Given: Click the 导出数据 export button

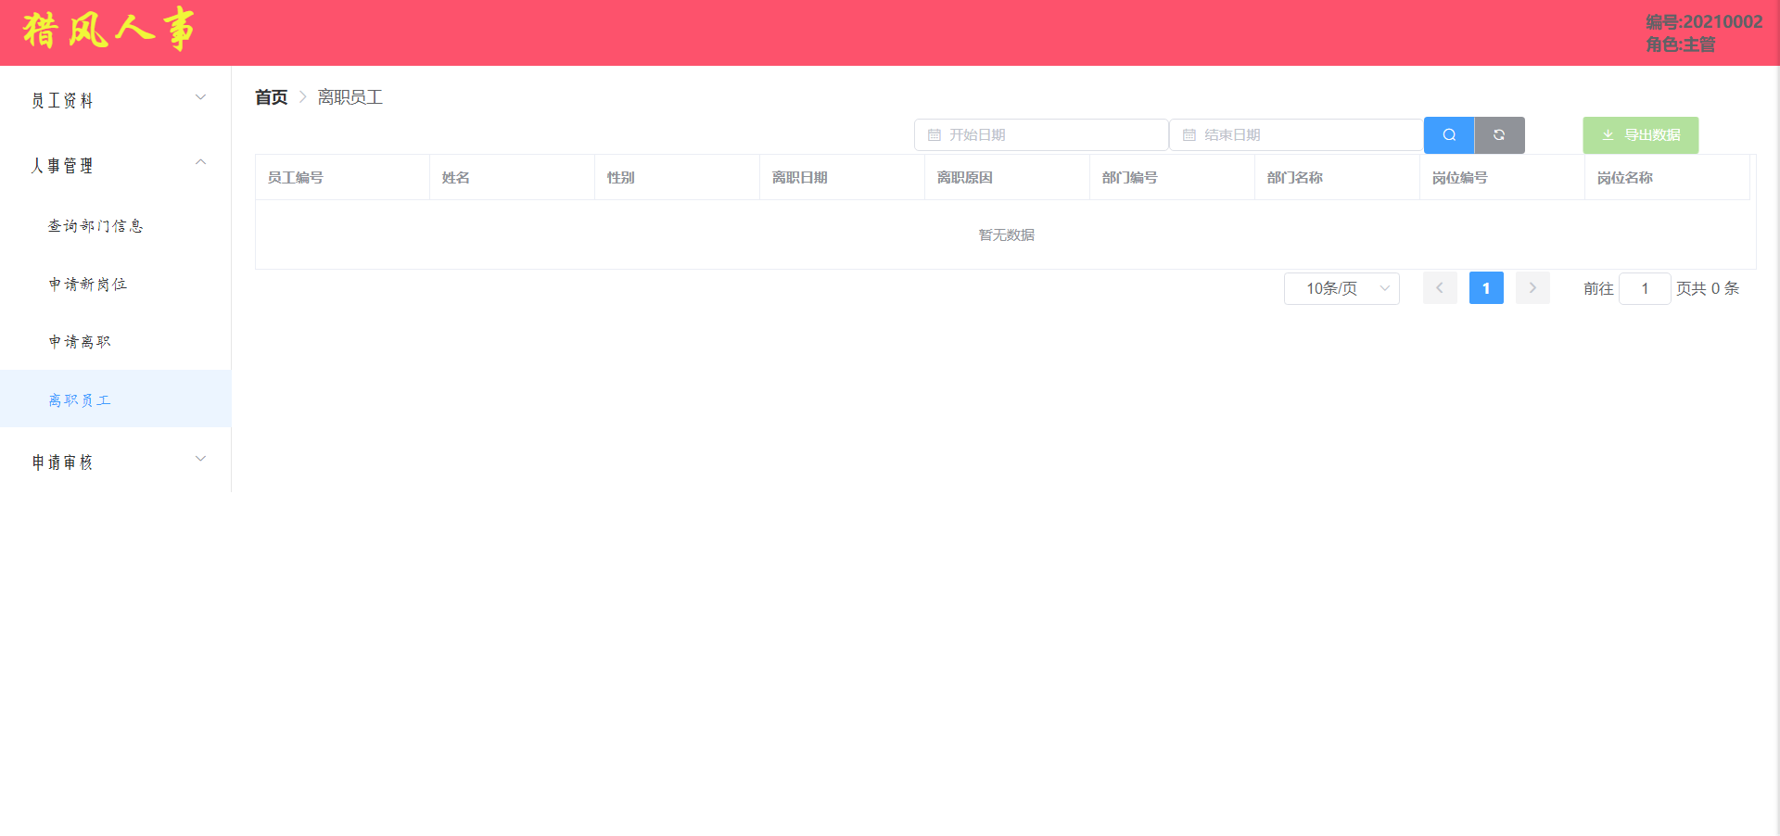Looking at the screenshot, I should tap(1641, 135).
